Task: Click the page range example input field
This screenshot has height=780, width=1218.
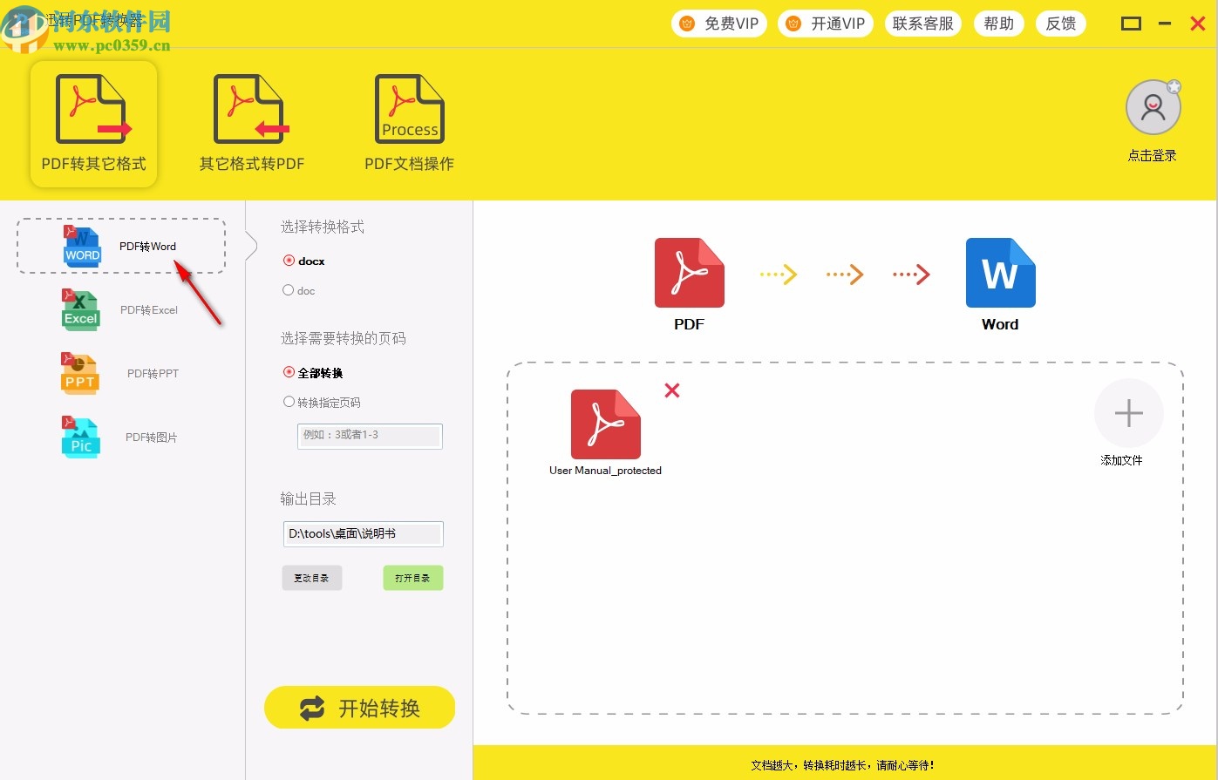Action: pos(369,436)
